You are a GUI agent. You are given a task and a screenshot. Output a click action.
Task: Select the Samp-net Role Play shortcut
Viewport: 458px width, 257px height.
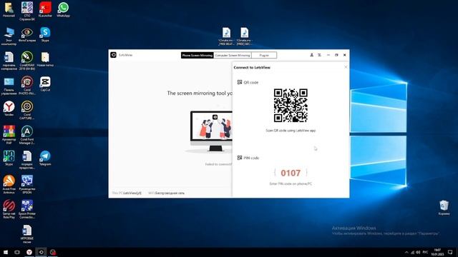tap(9, 209)
